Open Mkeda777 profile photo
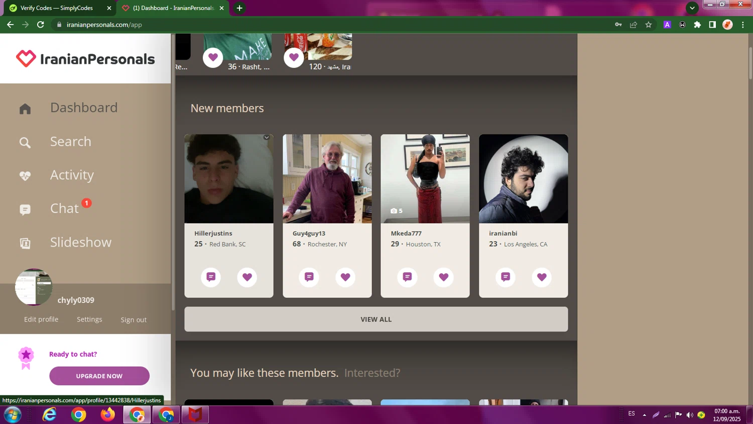Screen dimensions: 753x424 point(425,179)
